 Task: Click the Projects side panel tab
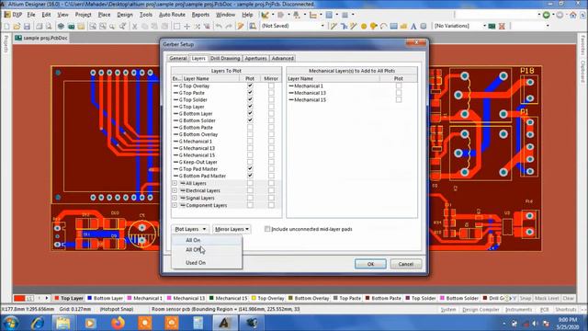click(6, 44)
